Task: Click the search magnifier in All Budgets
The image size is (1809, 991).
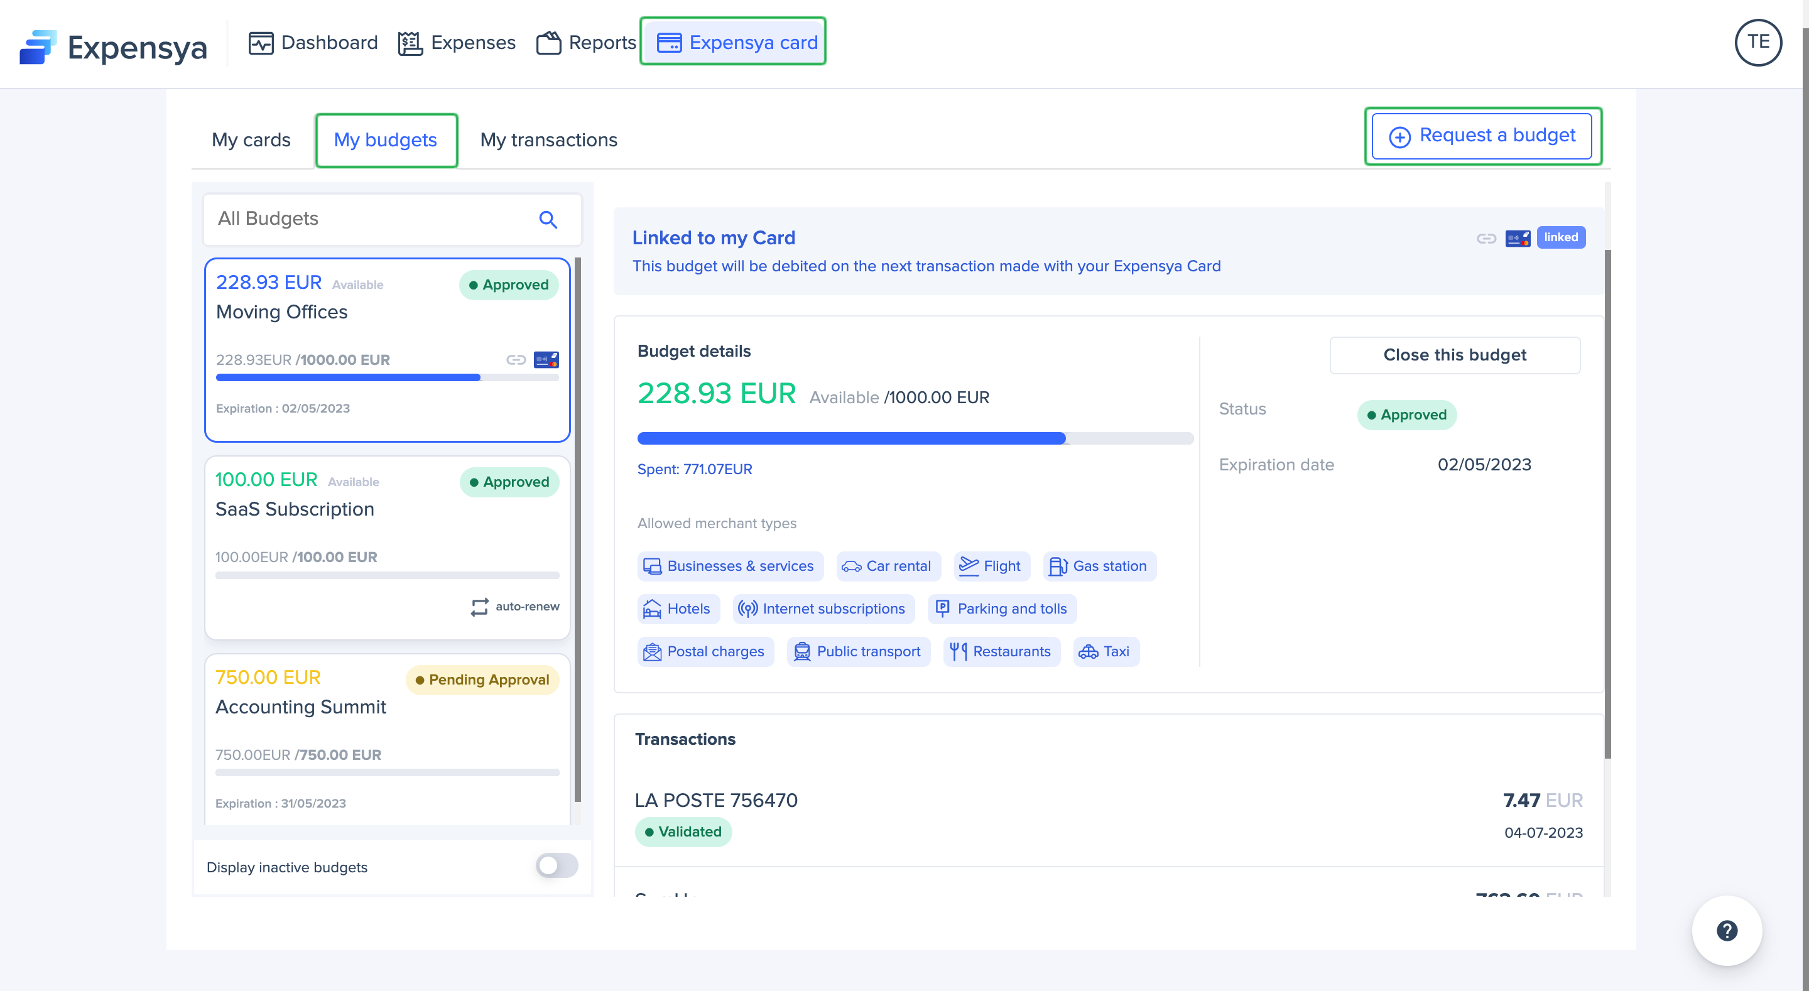Action: pos(548,220)
